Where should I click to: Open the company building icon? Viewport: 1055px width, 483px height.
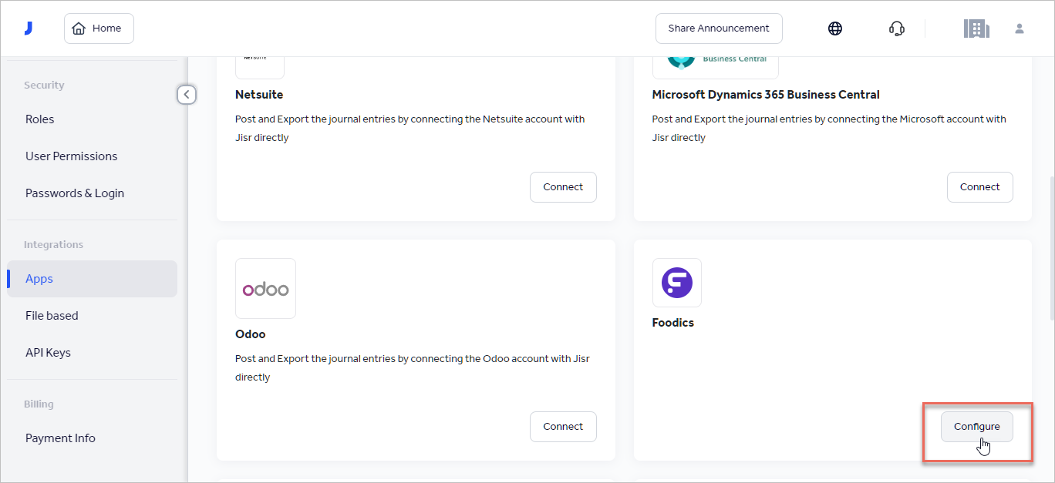[976, 29]
